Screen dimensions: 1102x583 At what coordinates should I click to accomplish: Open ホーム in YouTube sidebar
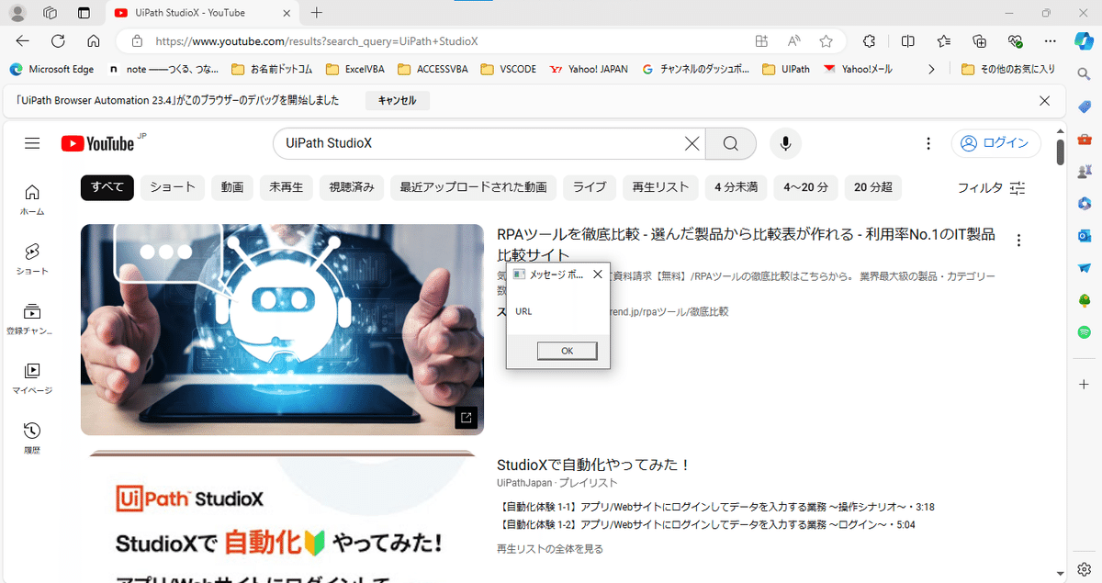[32, 199]
